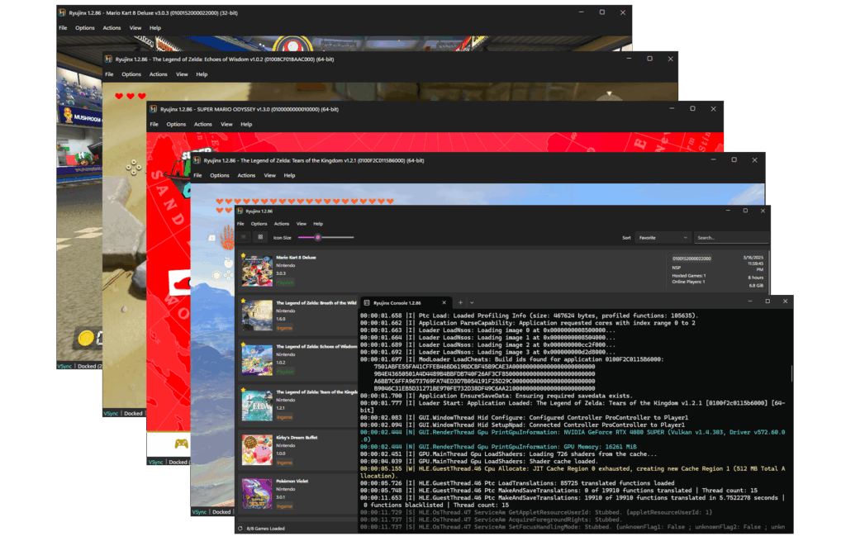The image size is (846, 546).
Task: Adjust the Icon Size slider
Action: 317,237
